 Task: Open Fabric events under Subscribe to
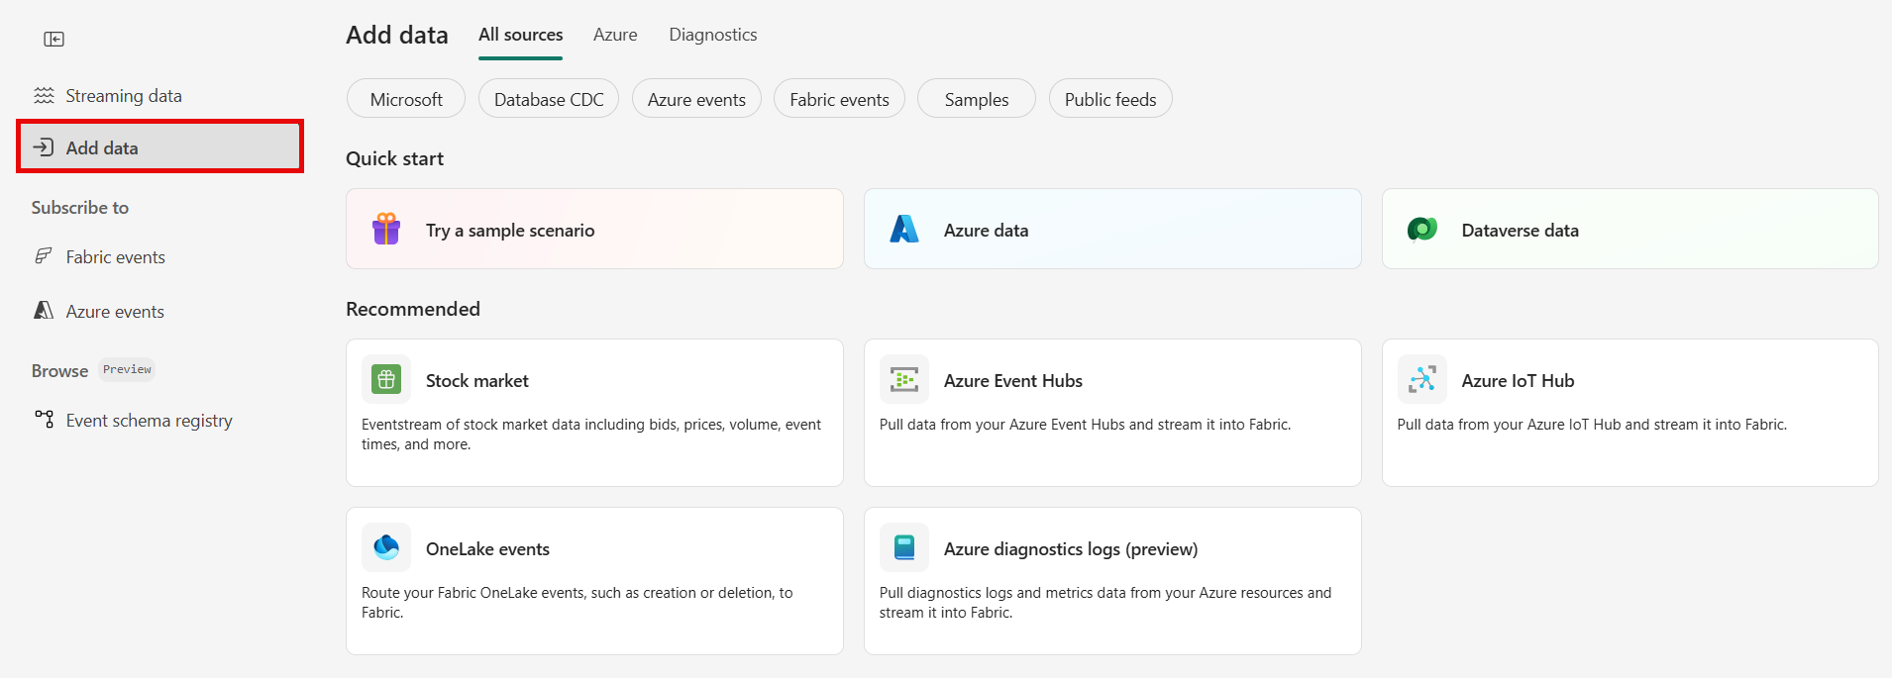point(115,257)
